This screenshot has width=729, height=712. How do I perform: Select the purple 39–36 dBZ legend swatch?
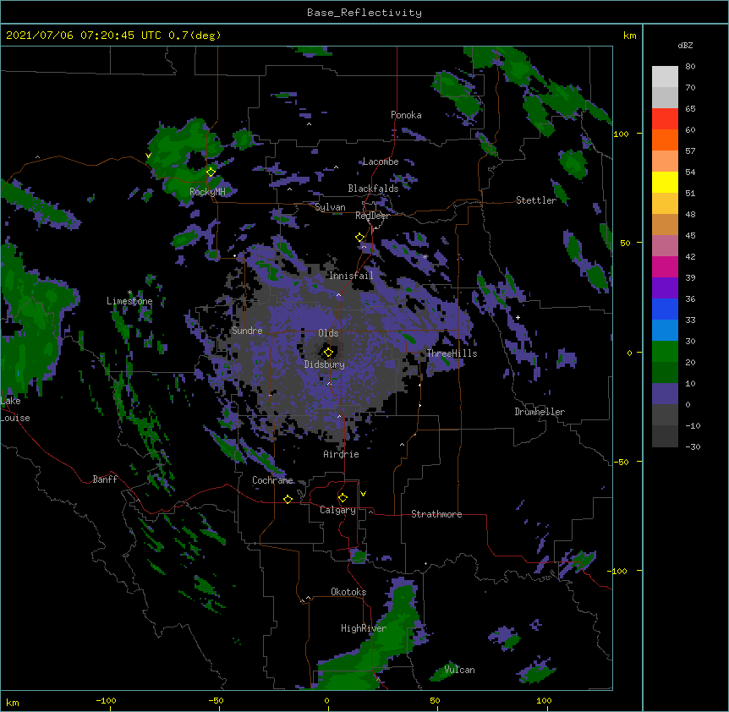click(x=665, y=288)
